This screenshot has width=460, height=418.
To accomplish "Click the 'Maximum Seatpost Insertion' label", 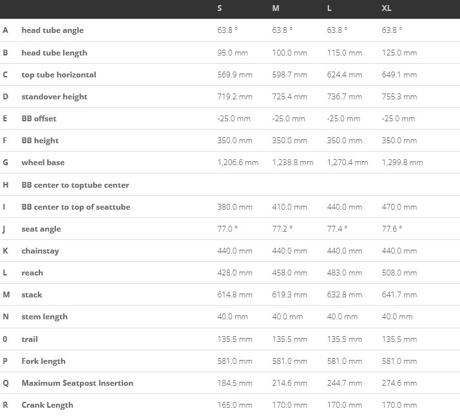I will coord(77,383).
